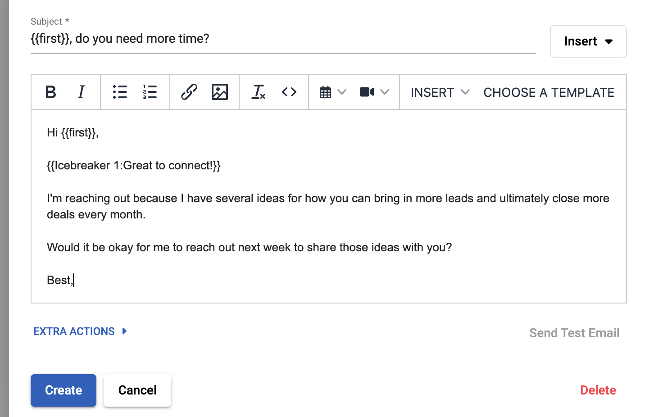This screenshot has height=417, width=645.
Task: Open the calendar dropdown chevron
Action: click(342, 92)
